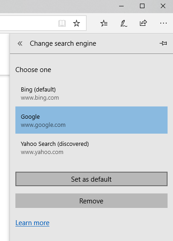This screenshot has width=173, height=241.
Task: Click the Set as default button
Action: coord(91,179)
